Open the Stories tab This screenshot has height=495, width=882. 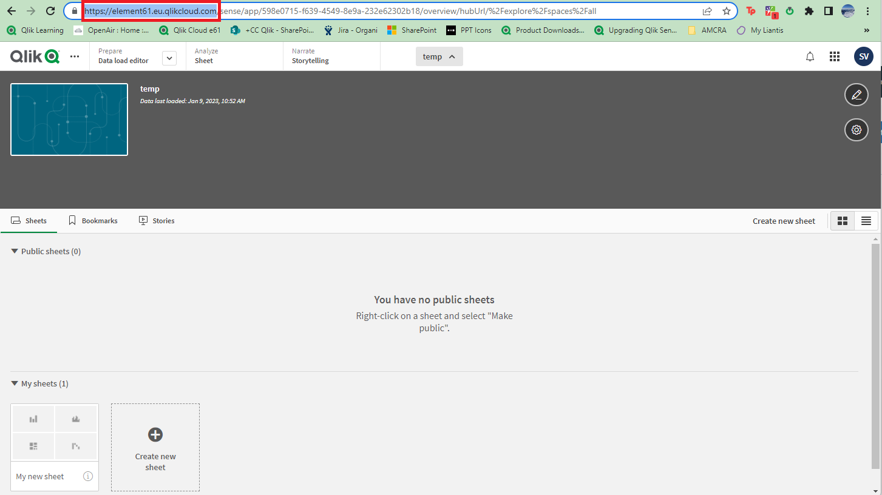(157, 220)
